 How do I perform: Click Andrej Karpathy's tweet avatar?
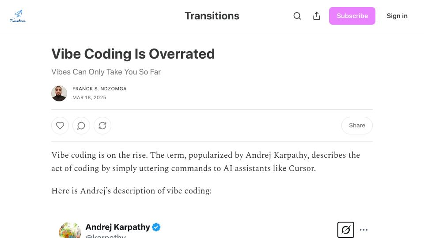(70, 230)
